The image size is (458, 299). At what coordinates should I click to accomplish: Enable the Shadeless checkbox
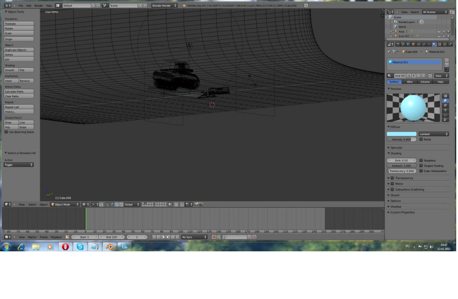coord(421,160)
